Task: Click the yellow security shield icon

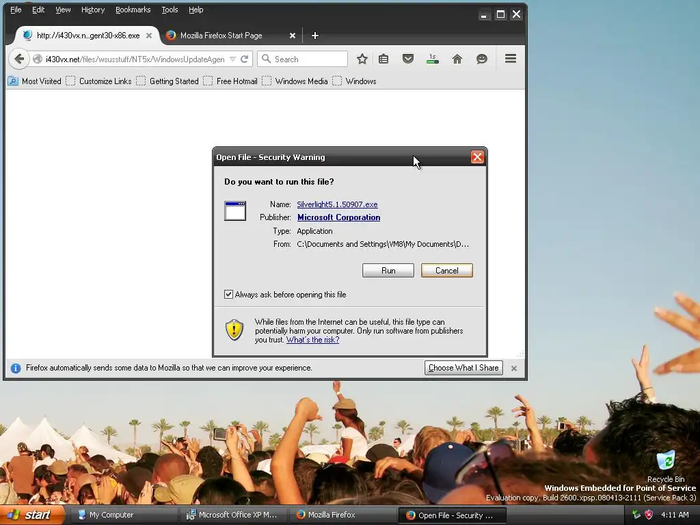Action: [234, 330]
